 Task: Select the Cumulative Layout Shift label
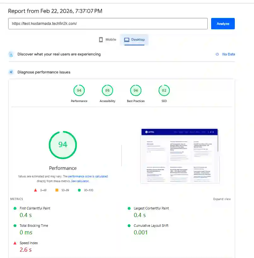click(151, 226)
